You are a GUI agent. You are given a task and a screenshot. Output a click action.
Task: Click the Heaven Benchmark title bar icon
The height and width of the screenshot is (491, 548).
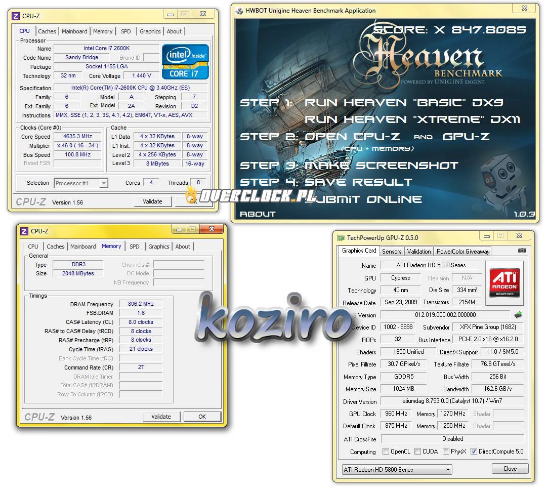coord(239,11)
